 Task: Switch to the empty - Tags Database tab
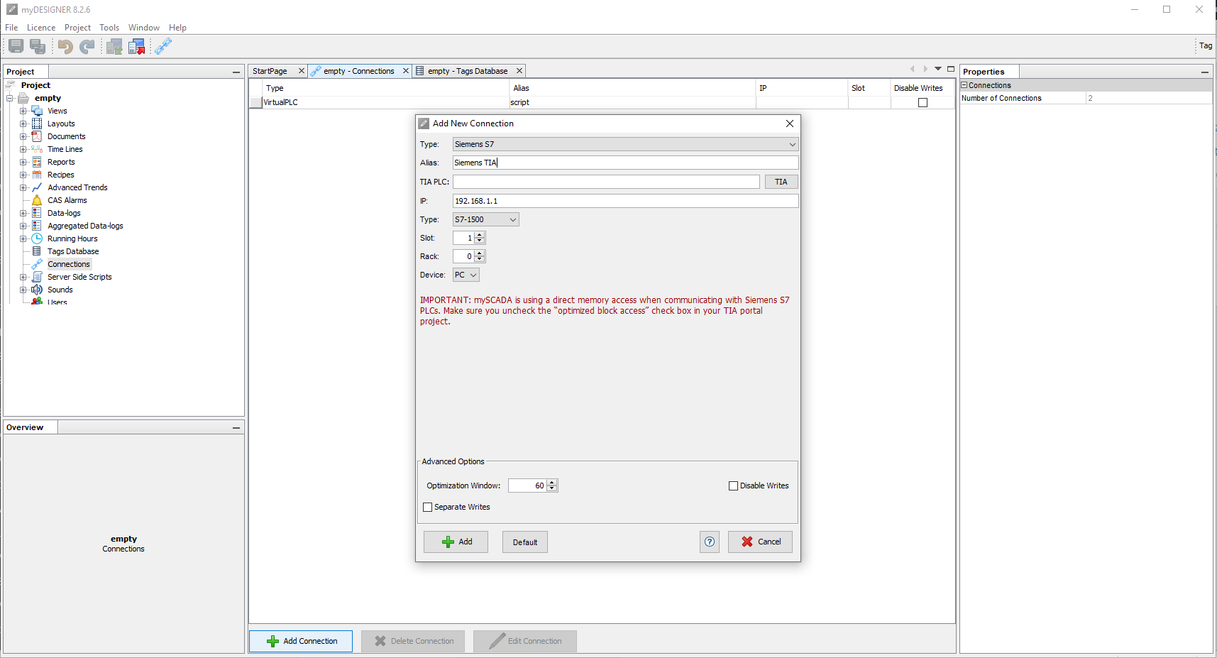pos(468,71)
